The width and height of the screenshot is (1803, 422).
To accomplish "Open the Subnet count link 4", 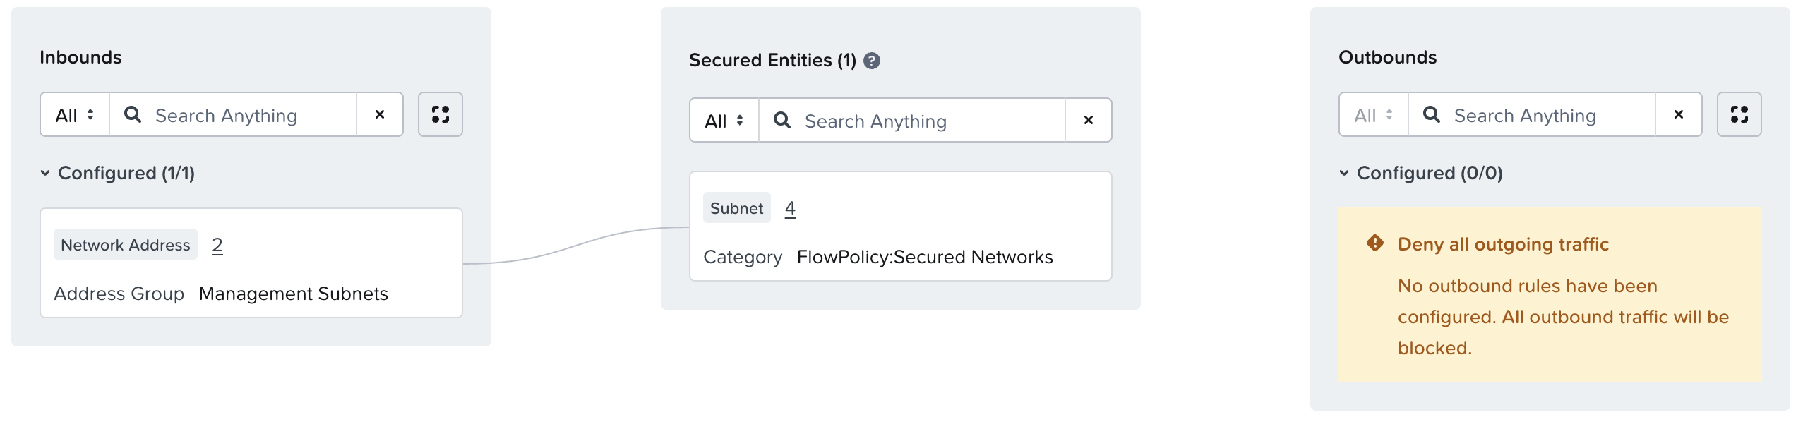I will click(790, 208).
